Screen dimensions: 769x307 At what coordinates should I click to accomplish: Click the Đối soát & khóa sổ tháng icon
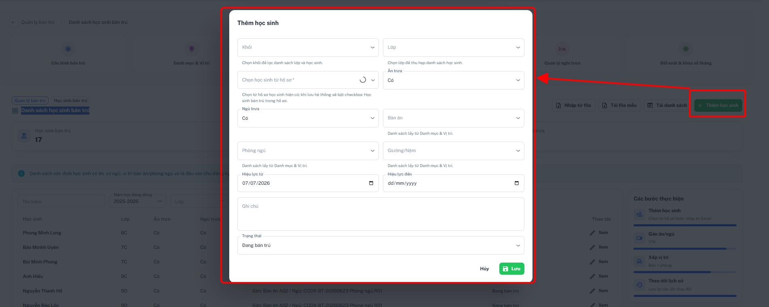tap(686, 49)
